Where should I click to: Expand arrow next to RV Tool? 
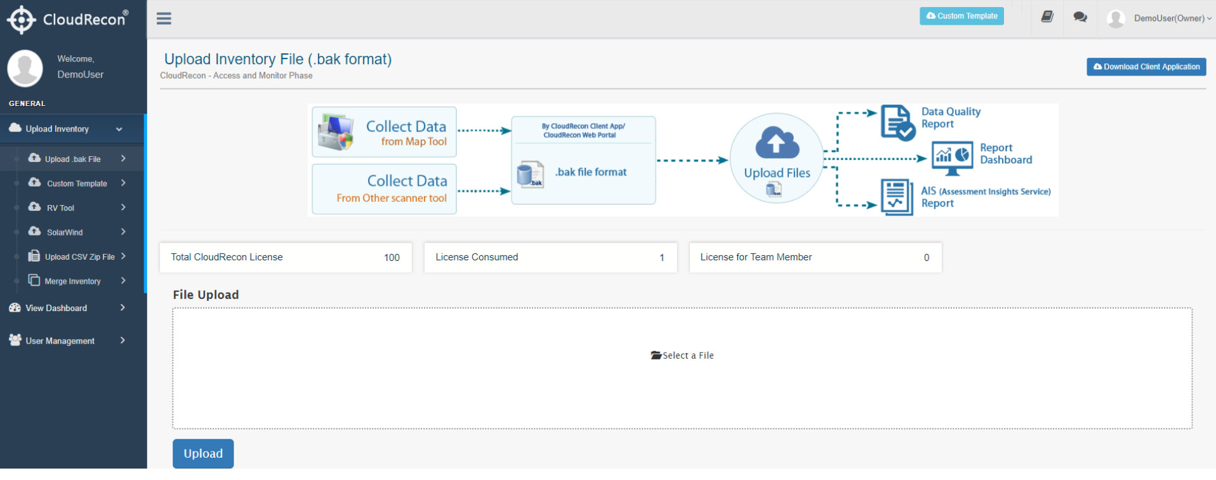[123, 207]
